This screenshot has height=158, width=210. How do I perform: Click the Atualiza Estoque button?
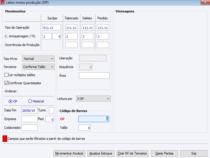101,153
